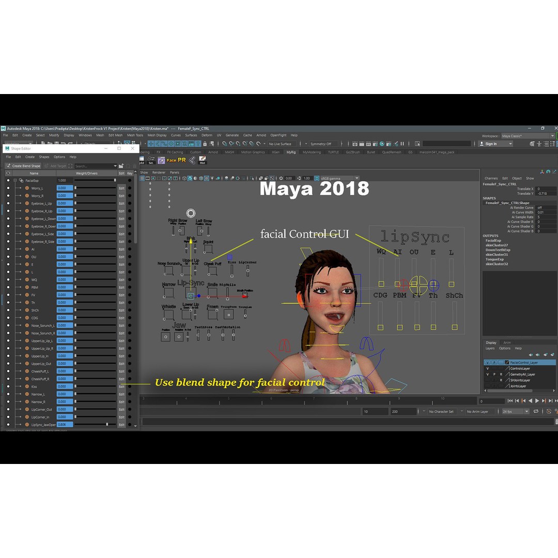
Task: Open the Shape Editor search filter dropdown arrow
Action: (x=115, y=166)
